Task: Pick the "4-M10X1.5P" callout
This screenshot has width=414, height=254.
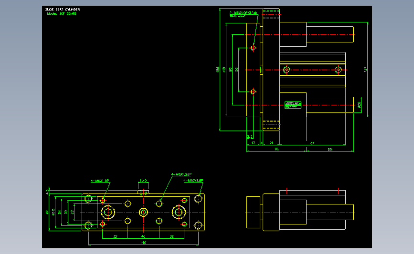Action: [x=193, y=181]
